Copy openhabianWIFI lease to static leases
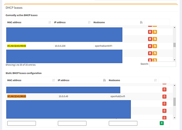182x130 pixels. [x=155, y=46]
